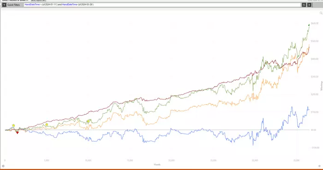Click the "30,000" x-axis label
Viewport: 323px width, 170px height.
(255, 160)
